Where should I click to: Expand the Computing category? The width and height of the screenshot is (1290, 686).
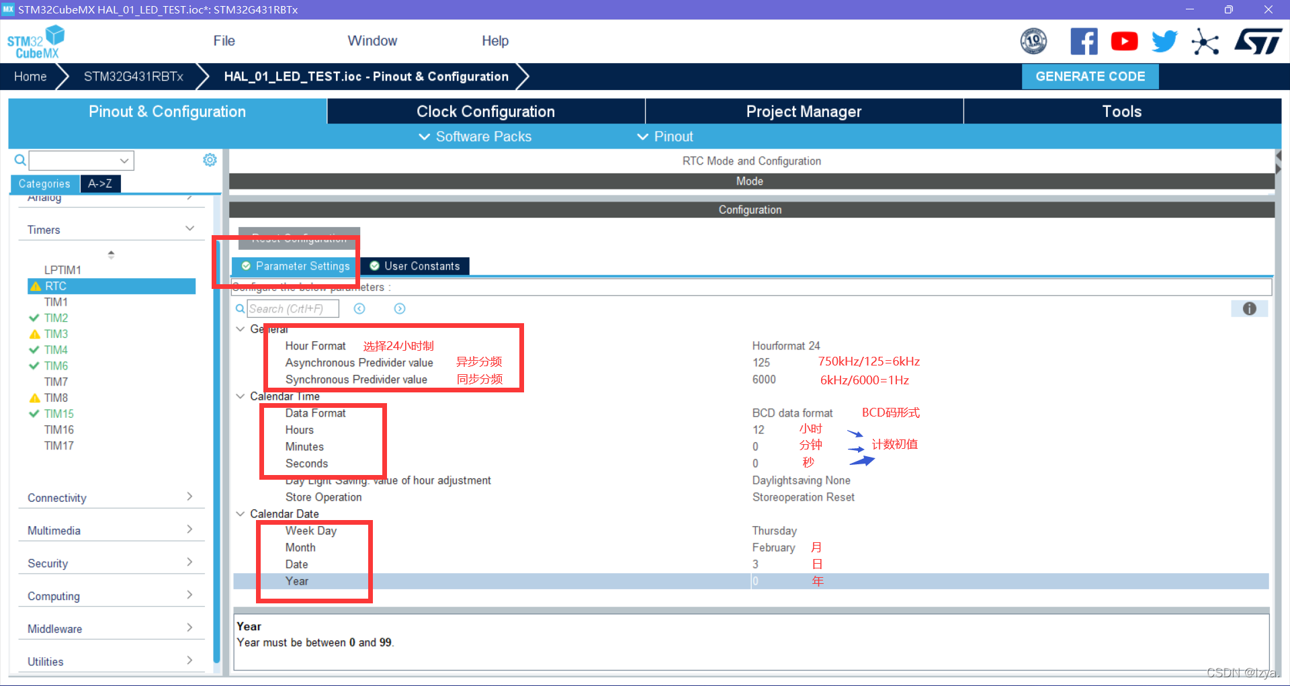[x=189, y=595]
